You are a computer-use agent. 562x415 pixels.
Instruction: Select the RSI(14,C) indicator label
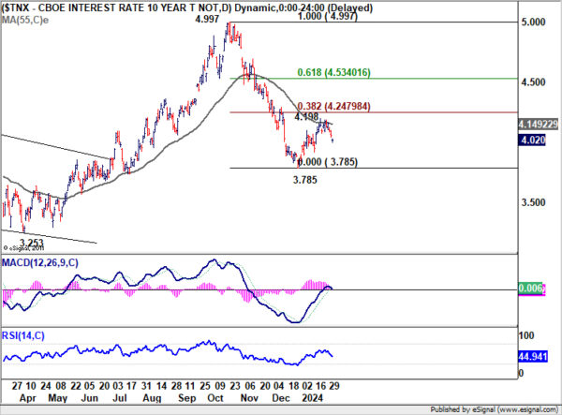(x=23, y=335)
